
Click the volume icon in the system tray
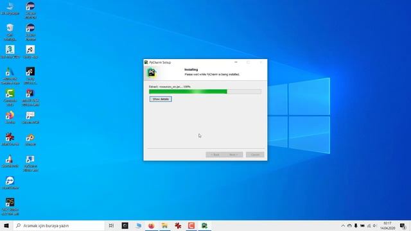(x=375, y=225)
